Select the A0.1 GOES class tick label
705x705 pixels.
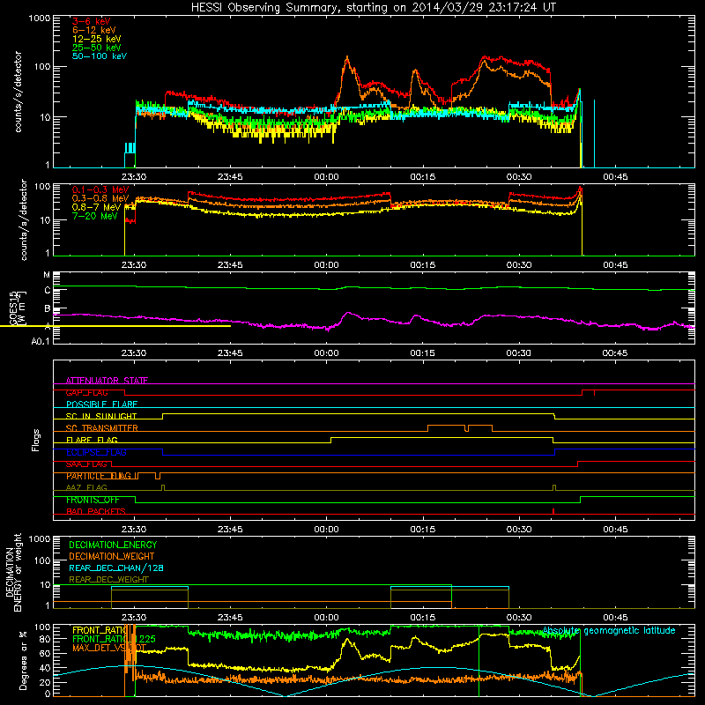coord(40,341)
